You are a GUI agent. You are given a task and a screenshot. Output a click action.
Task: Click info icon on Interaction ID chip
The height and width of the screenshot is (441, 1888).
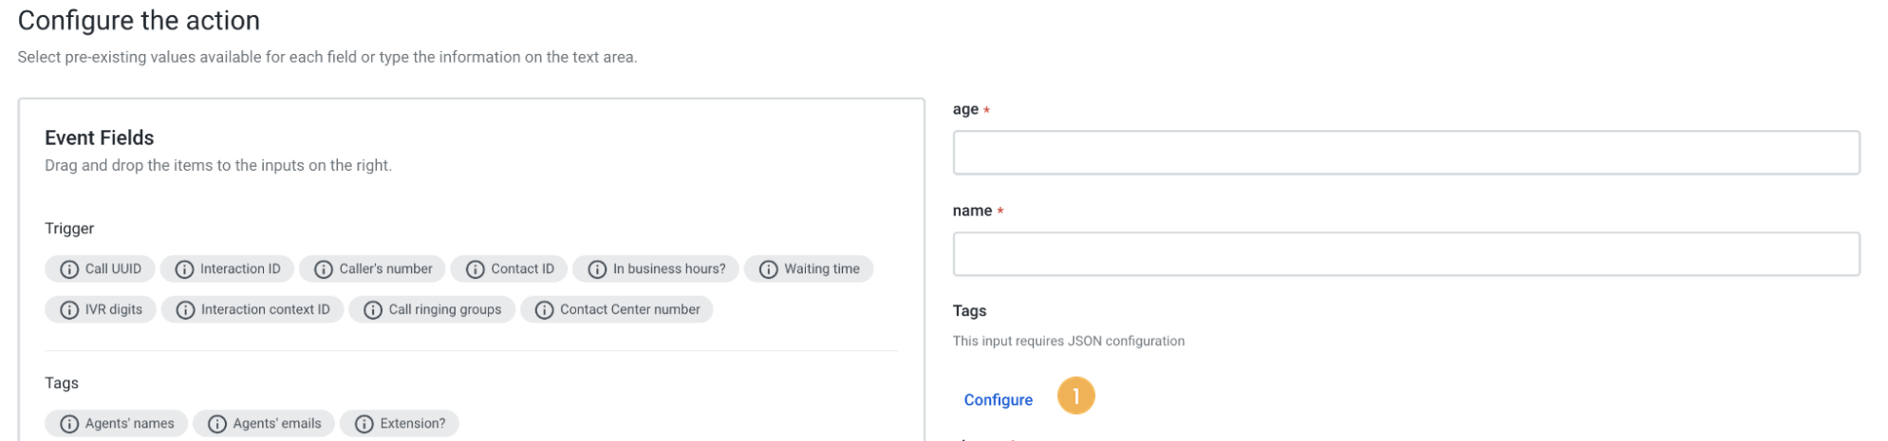pos(184,269)
